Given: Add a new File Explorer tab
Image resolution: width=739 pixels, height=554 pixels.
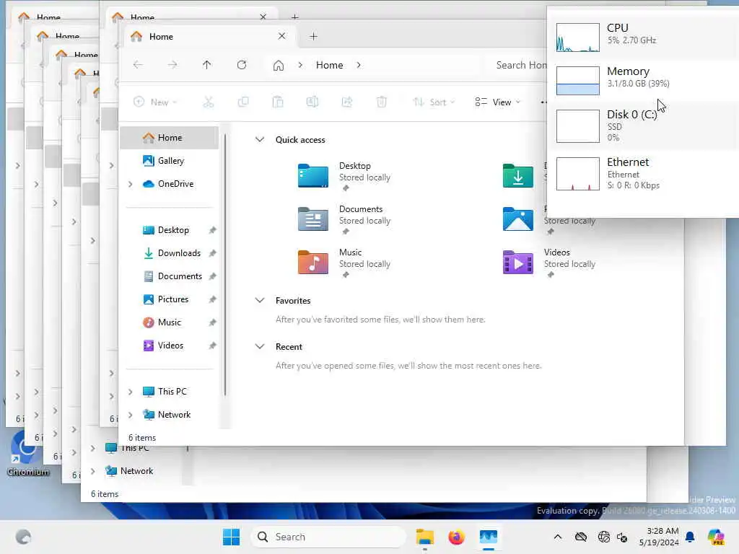Looking at the screenshot, I should (x=313, y=36).
